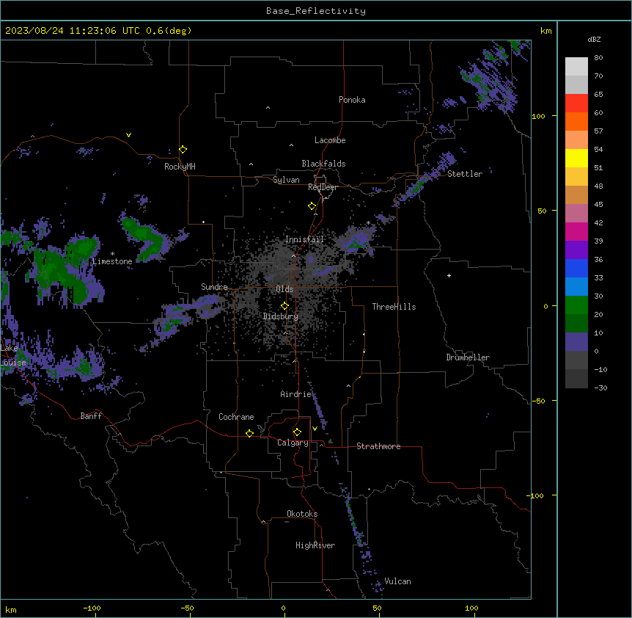
Task: Click the Cochrane town label
Action: [236, 417]
